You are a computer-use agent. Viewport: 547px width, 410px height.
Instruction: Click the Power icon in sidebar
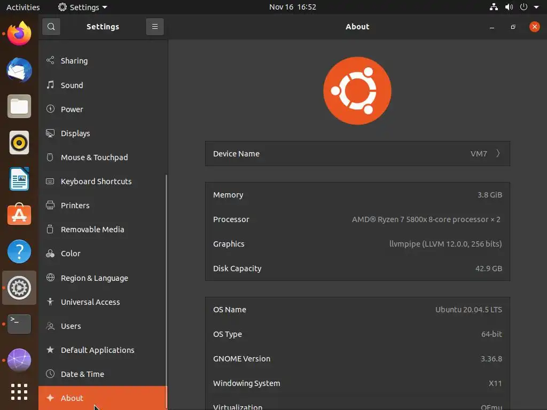(x=50, y=109)
